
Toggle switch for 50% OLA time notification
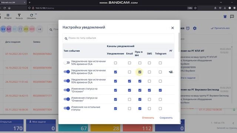click(67, 62)
